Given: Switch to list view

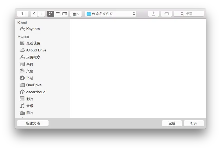Looking at the screenshot, I should tap(58, 14).
